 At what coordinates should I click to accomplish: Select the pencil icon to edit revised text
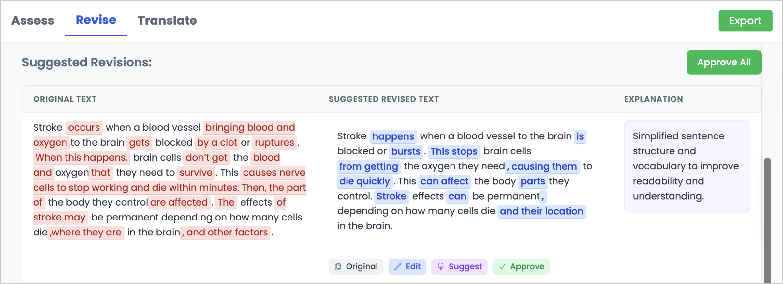398,266
